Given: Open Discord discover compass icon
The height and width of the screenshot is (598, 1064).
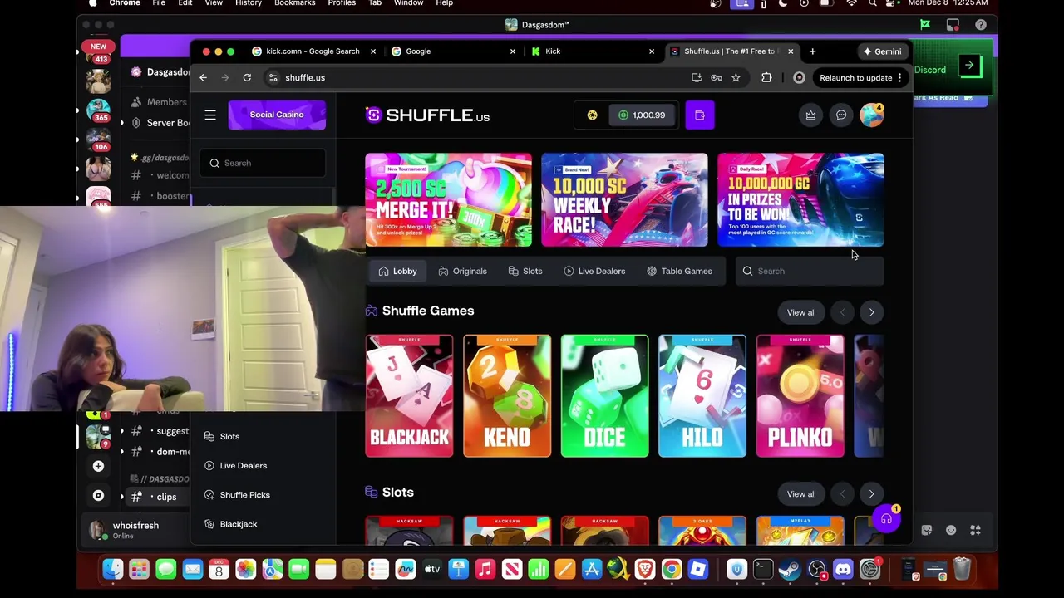Looking at the screenshot, I should pyautogui.click(x=98, y=495).
